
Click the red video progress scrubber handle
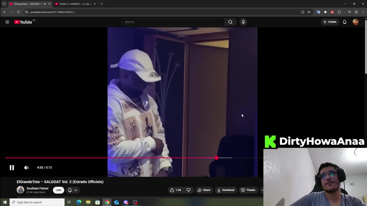(216, 158)
